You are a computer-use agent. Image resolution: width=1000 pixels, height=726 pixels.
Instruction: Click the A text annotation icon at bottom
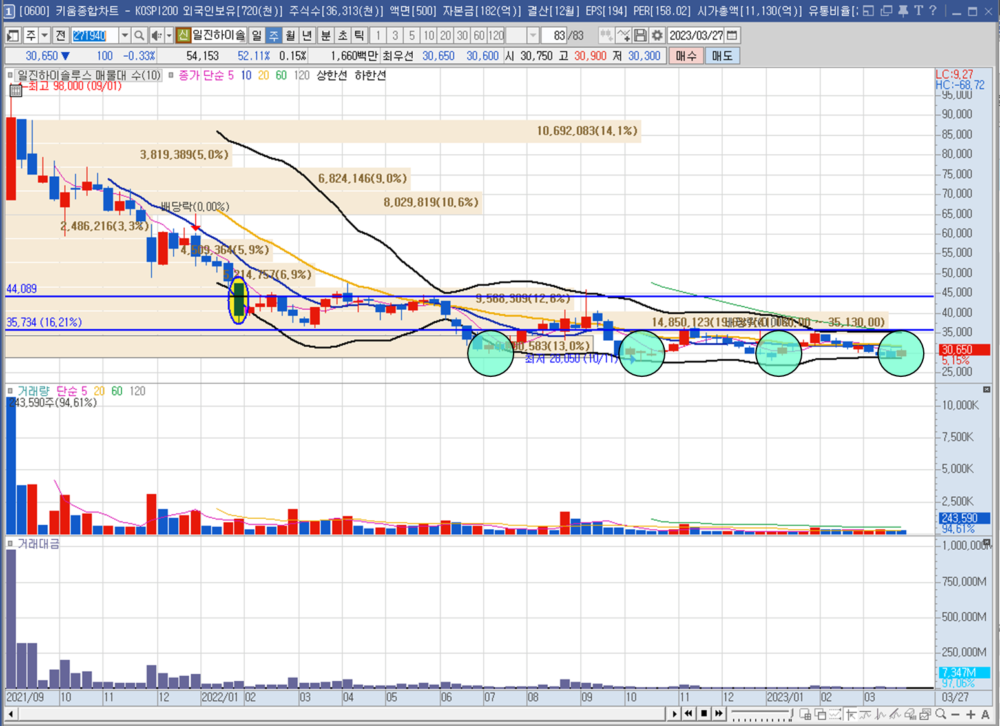coord(985,714)
